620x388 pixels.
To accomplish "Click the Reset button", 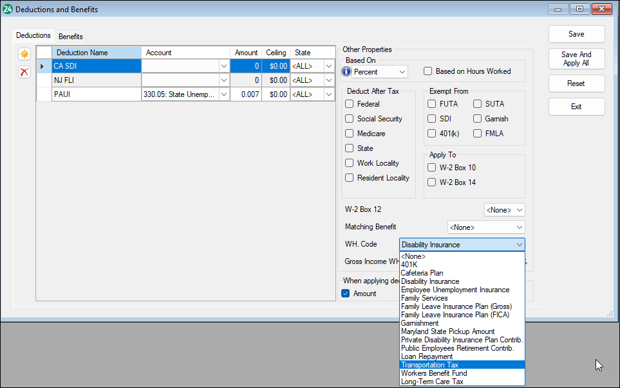I will click(x=576, y=84).
